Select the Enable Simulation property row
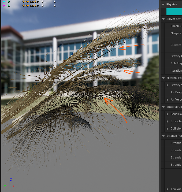The width and height of the screenshot is (182, 192). 176,26
